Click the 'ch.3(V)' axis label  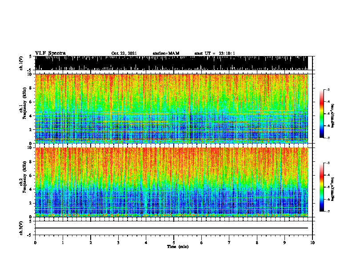(21, 228)
